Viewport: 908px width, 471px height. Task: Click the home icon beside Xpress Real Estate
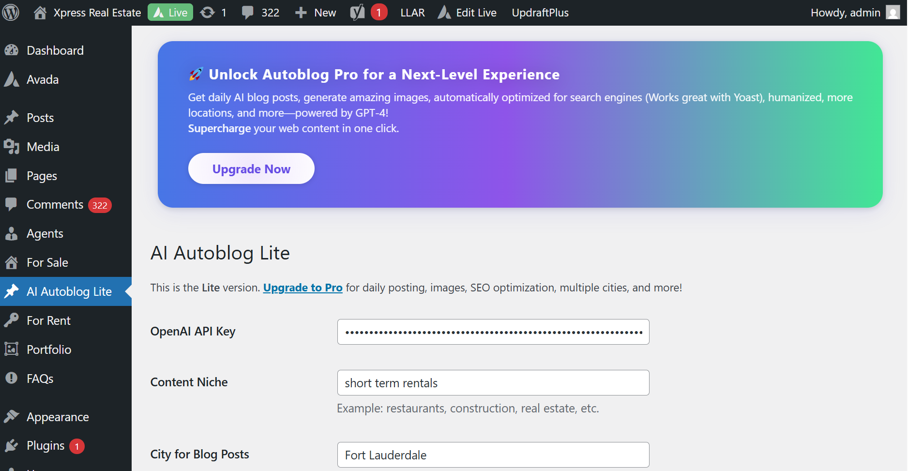point(40,13)
